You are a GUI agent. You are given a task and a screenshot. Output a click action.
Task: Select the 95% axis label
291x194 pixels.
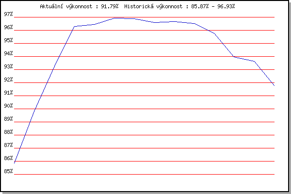[x=8, y=40]
